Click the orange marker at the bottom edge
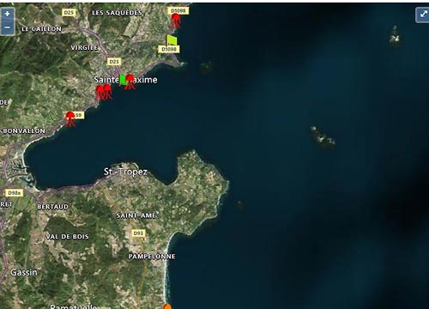429x309 pixels. click(x=167, y=306)
